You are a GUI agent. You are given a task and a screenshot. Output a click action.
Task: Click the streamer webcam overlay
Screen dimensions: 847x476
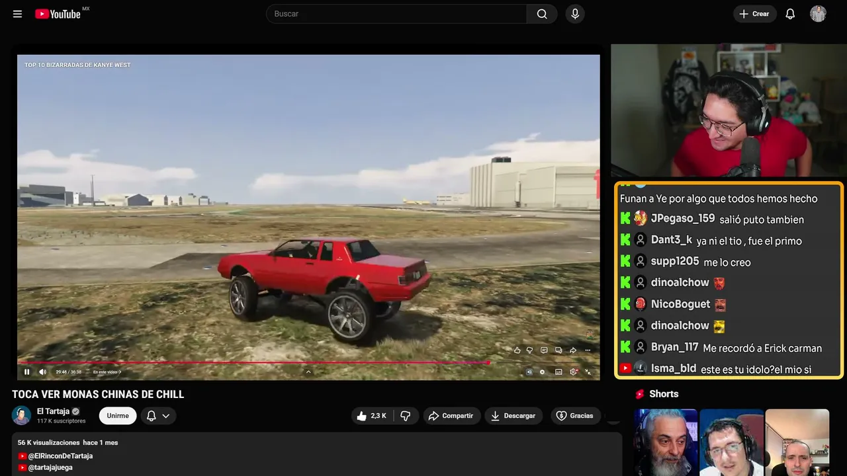pyautogui.click(x=728, y=110)
